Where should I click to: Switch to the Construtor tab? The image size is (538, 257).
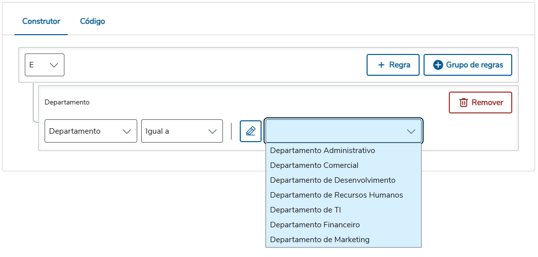click(41, 21)
